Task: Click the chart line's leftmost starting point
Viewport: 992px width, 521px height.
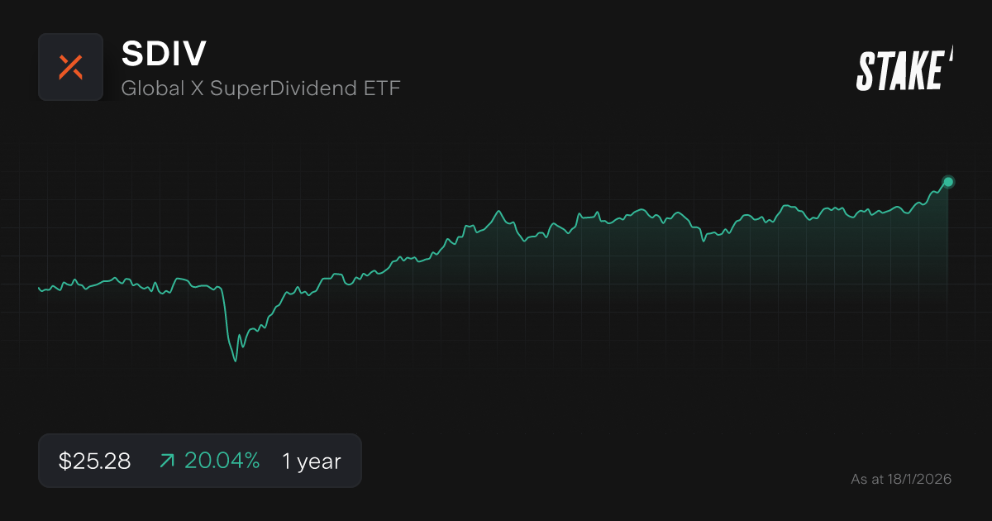Action: point(40,288)
